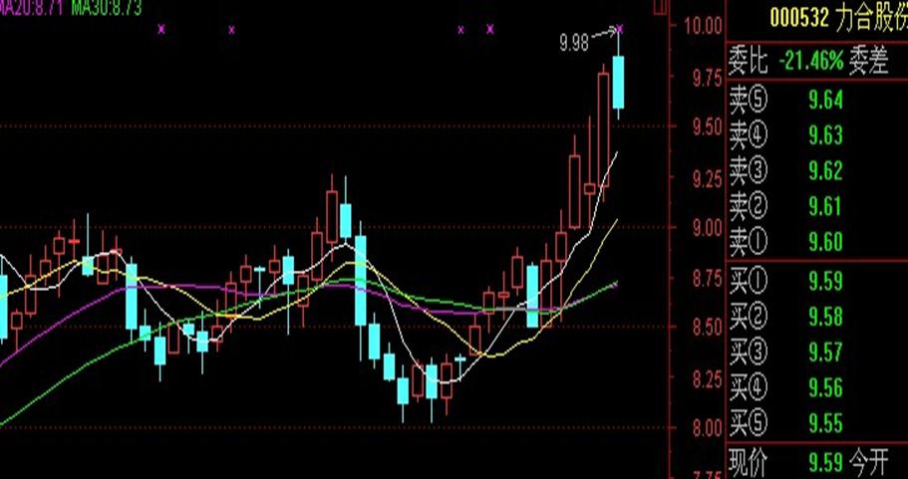Click the 8.50 price axis label

pos(708,328)
